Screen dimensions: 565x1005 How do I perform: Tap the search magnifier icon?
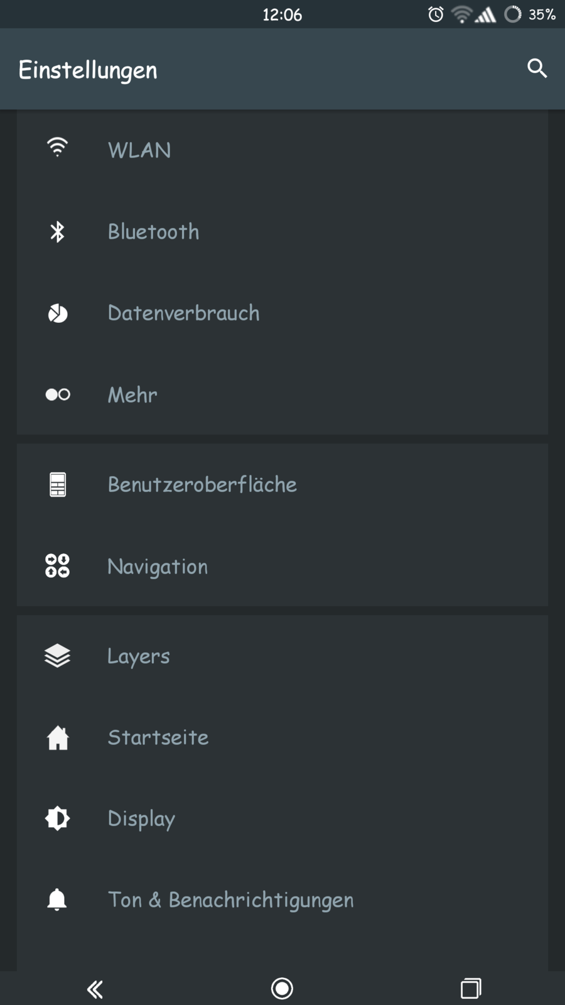tap(537, 68)
